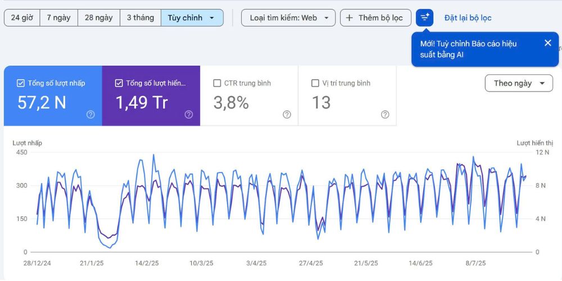Enable the Vị trí trung bình checkbox
The height and width of the screenshot is (281, 562).
click(315, 83)
